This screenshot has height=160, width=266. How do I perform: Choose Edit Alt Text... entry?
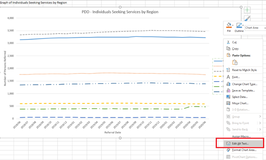pos(240,143)
